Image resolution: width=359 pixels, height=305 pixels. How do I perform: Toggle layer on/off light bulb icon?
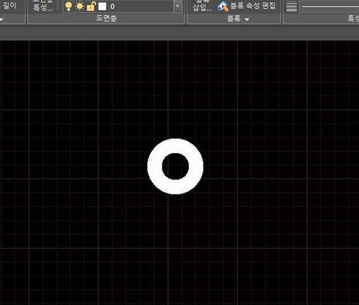(69, 6)
